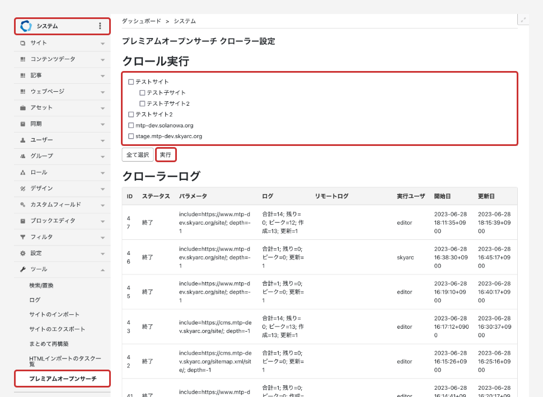
Task: Click the フィルタ funnel icon
Action: coord(23,237)
